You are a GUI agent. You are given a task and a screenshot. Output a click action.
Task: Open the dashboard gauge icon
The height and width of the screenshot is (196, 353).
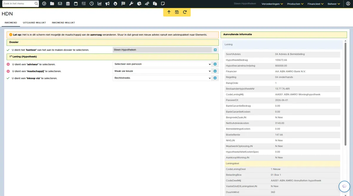[44, 4]
